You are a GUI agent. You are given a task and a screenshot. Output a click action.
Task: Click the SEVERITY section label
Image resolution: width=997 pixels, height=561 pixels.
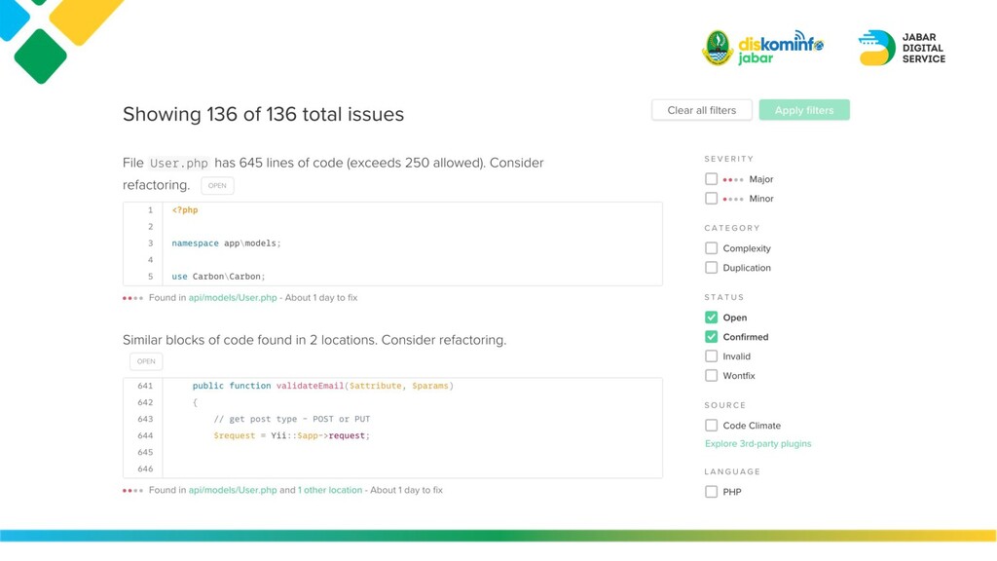728,159
